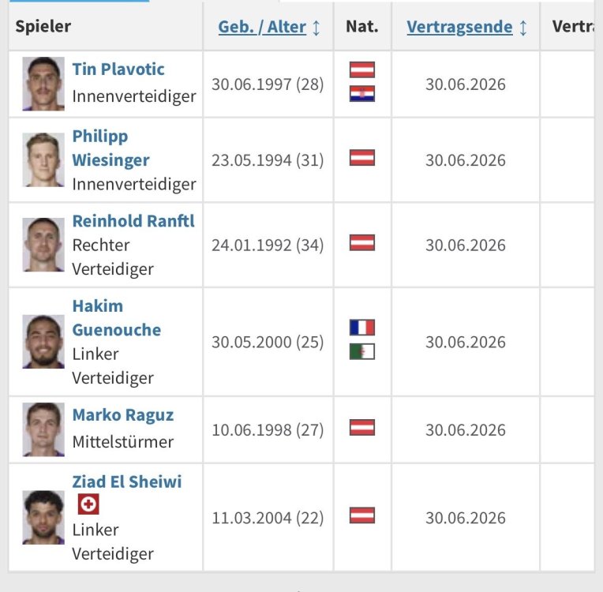This screenshot has height=592, width=603.
Task: Select the Marko Raguz name link
Action: [122, 415]
